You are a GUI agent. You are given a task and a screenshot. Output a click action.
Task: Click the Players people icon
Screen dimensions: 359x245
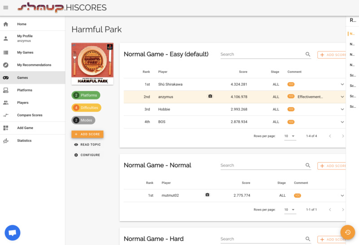pos(6,103)
